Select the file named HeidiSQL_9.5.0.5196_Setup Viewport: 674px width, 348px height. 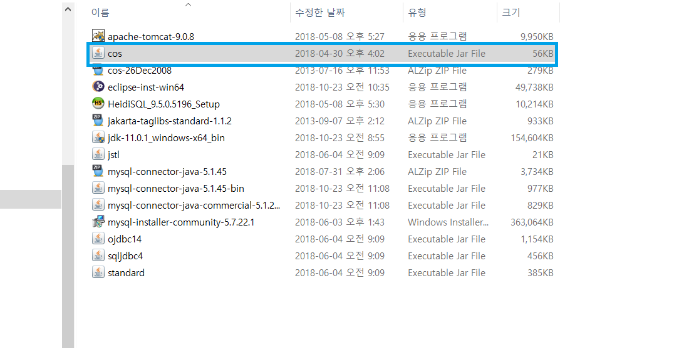(x=163, y=104)
